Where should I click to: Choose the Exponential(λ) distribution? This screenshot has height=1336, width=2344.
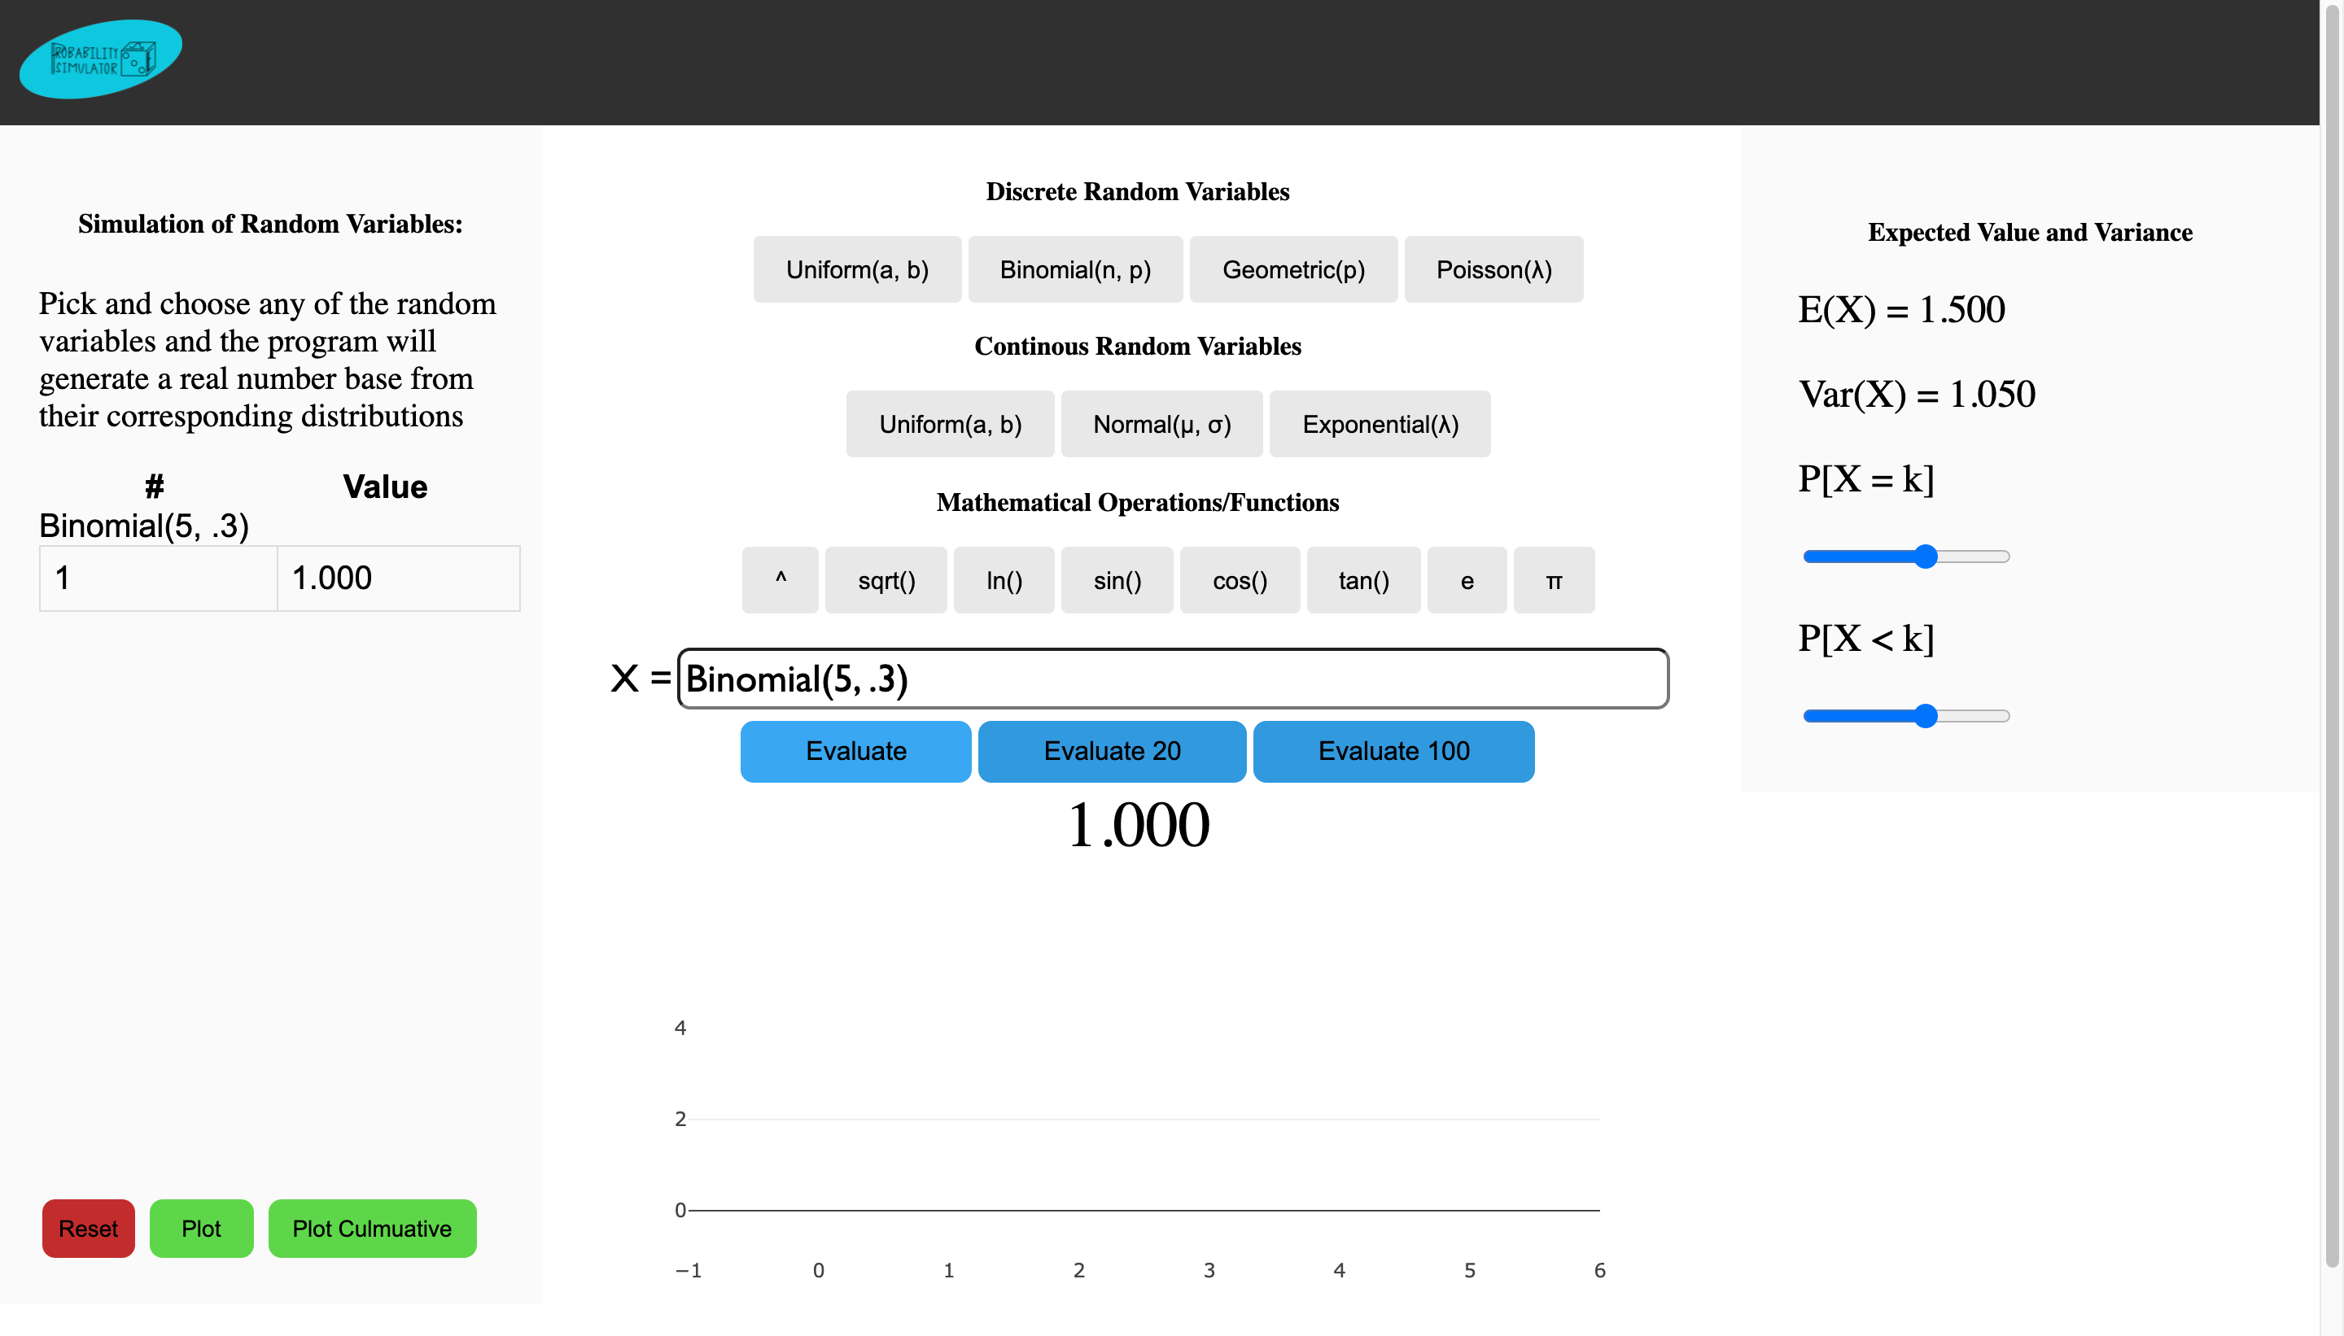[x=1380, y=424]
